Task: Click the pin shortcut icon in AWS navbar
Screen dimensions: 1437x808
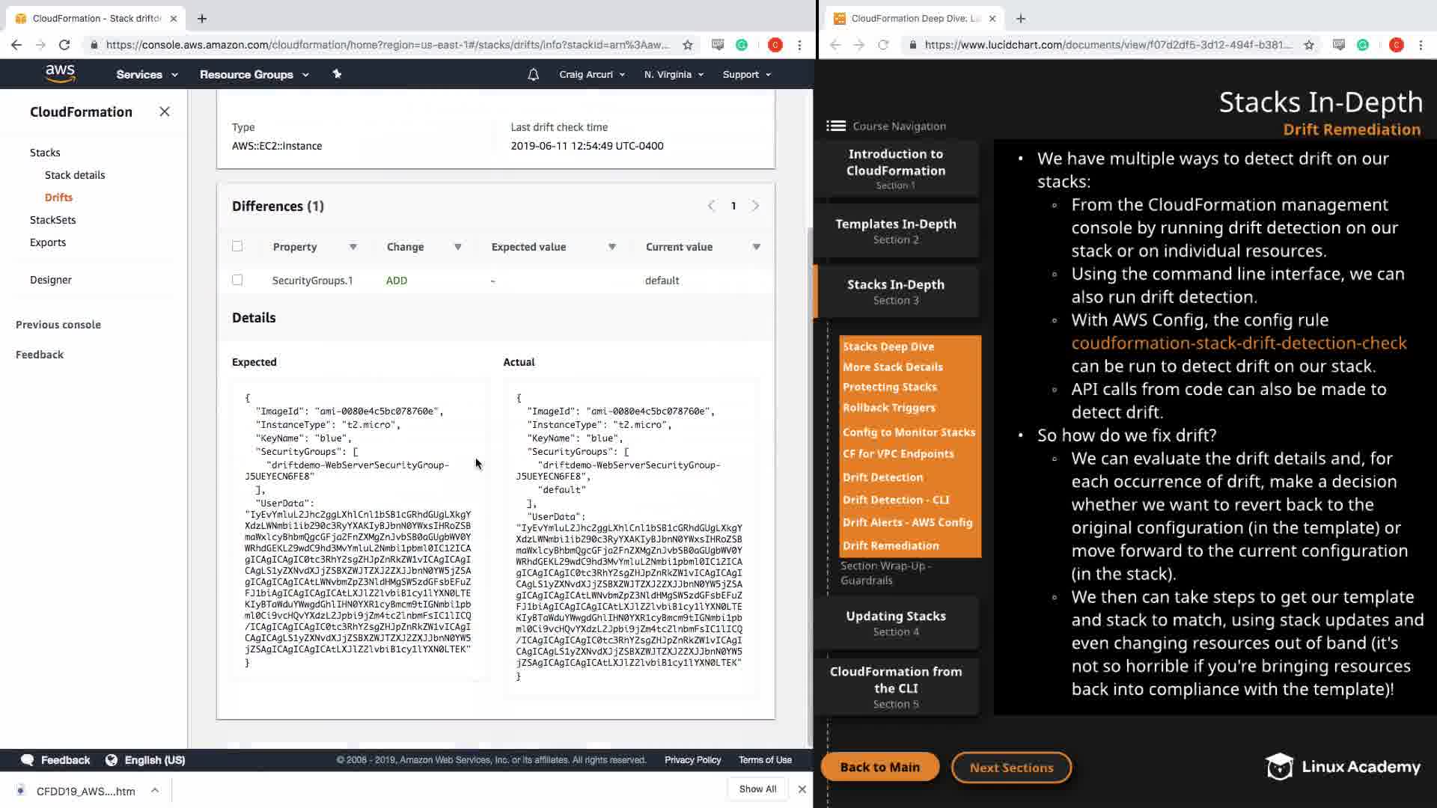Action: (x=337, y=74)
